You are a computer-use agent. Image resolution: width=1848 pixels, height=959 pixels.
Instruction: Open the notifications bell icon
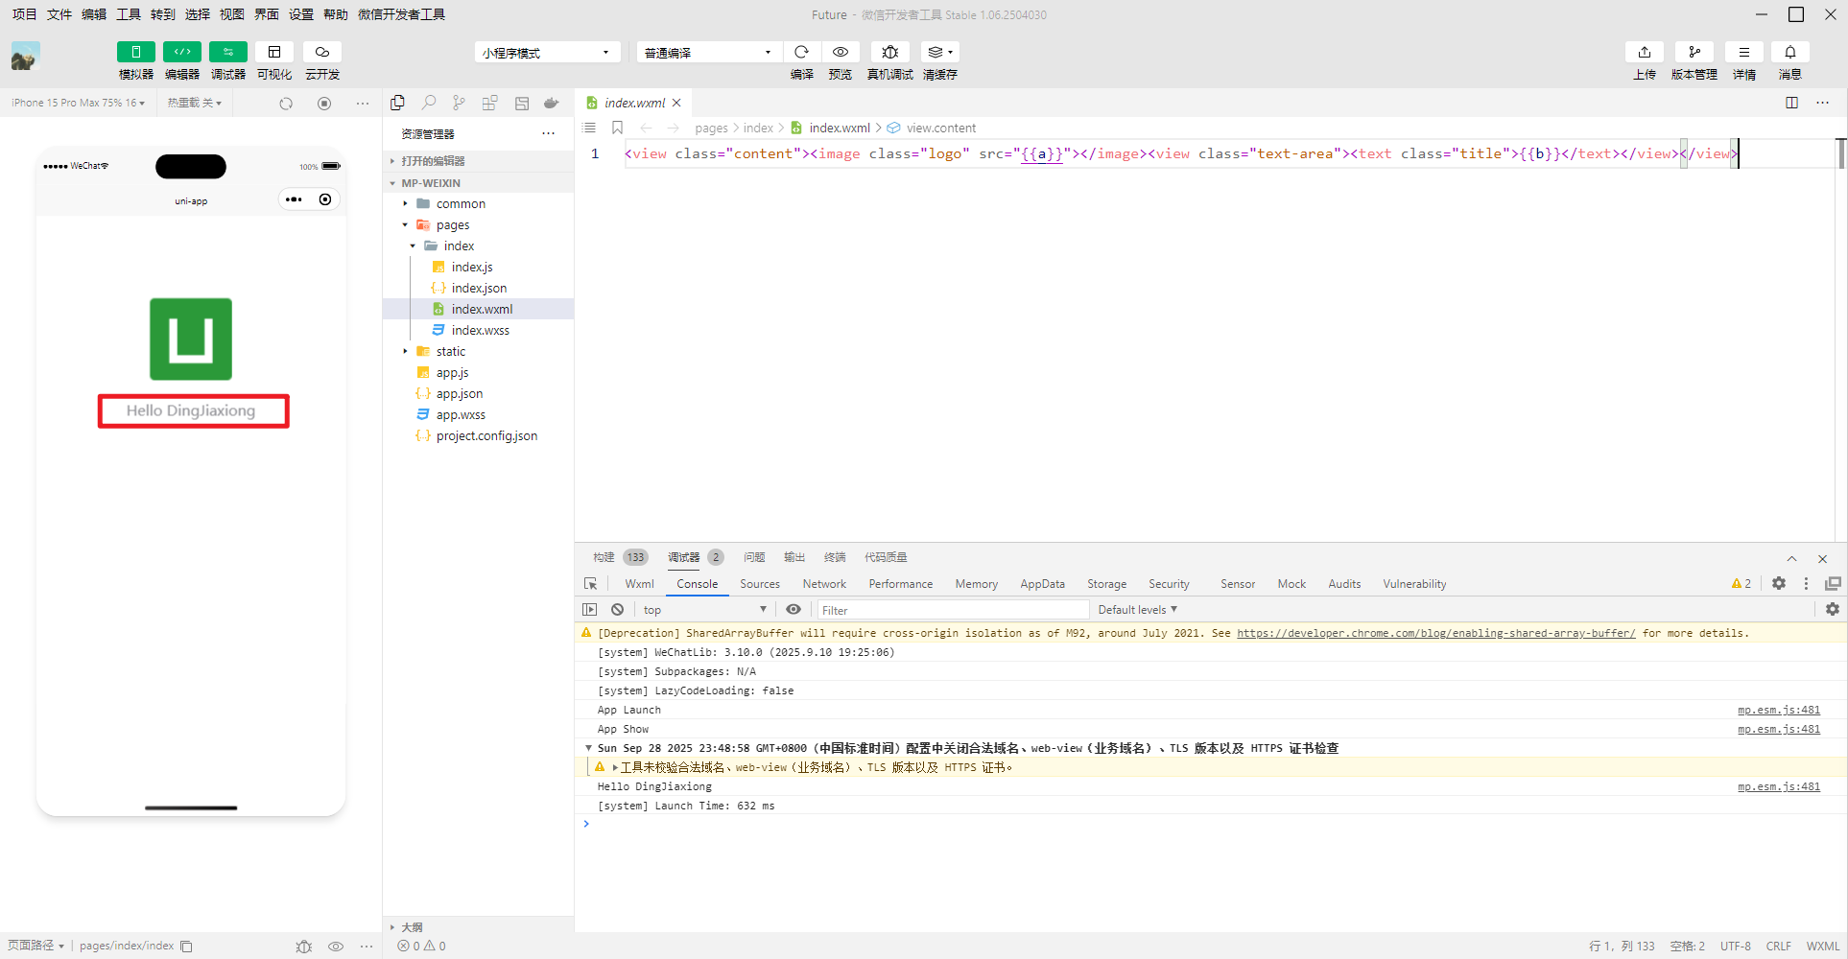(1790, 52)
